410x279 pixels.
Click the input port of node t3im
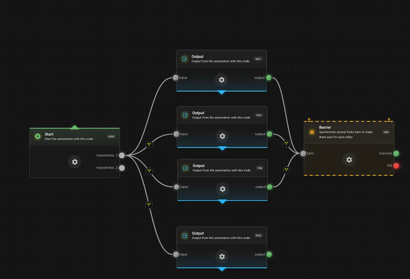pyautogui.click(x=176, y=134)
